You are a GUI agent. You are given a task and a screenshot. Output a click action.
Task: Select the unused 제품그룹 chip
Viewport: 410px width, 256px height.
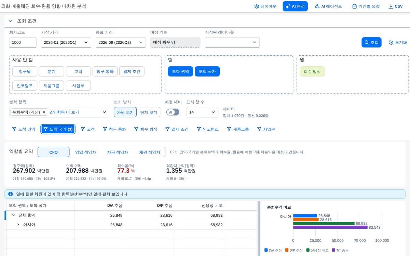[x=51, y=86]
